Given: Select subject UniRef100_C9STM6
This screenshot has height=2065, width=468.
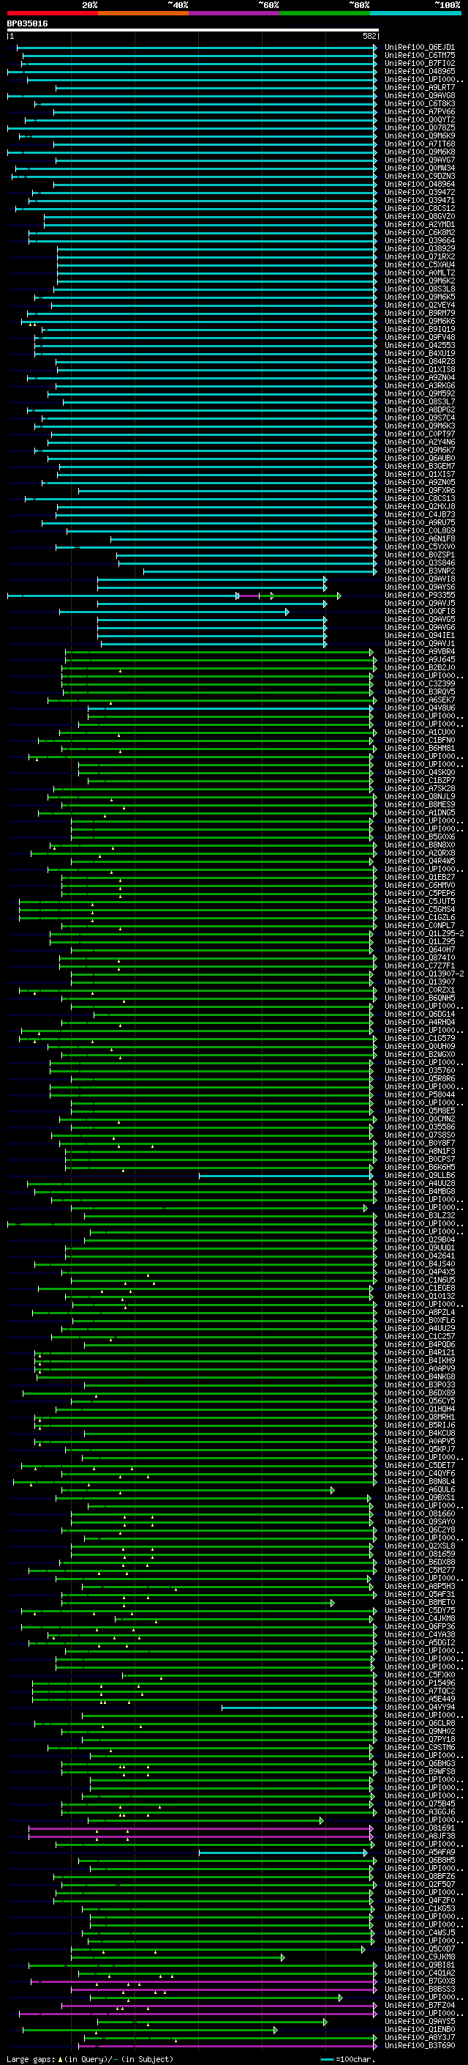Looking at the screenshot, I should coord(420,1747).
